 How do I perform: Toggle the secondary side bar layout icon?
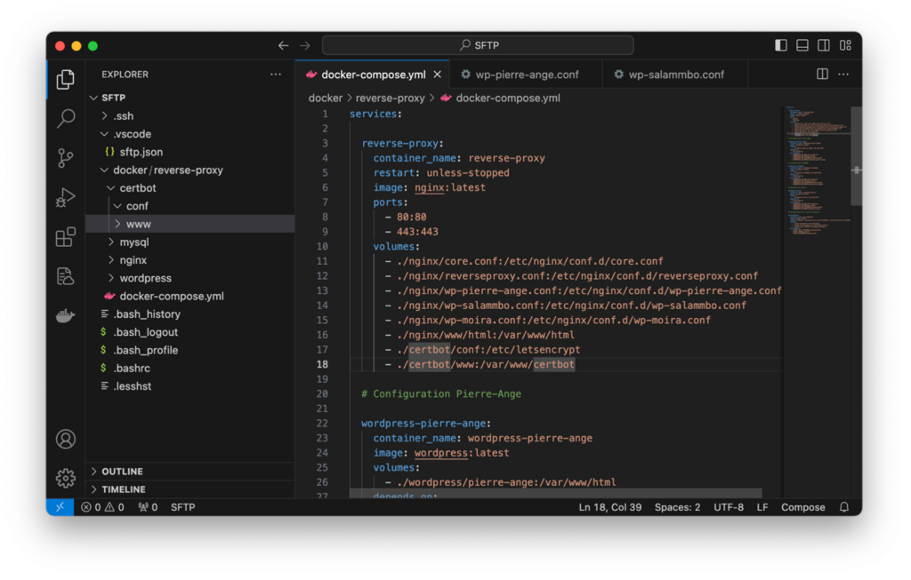(x=824, y=45)
